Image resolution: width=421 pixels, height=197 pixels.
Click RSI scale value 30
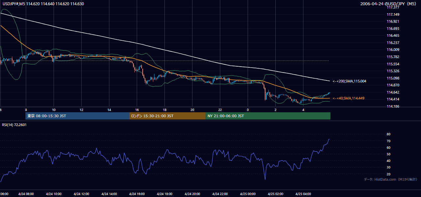388,167
